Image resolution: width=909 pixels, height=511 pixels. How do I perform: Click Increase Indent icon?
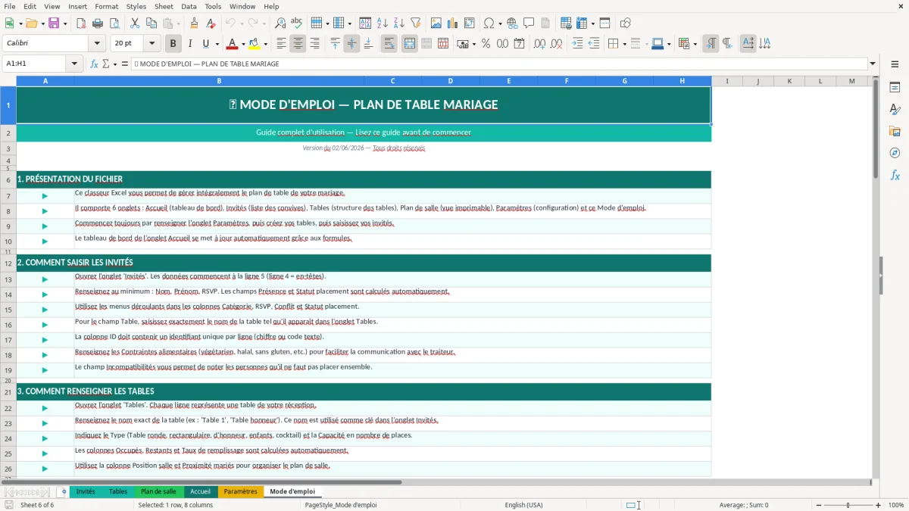577,44
